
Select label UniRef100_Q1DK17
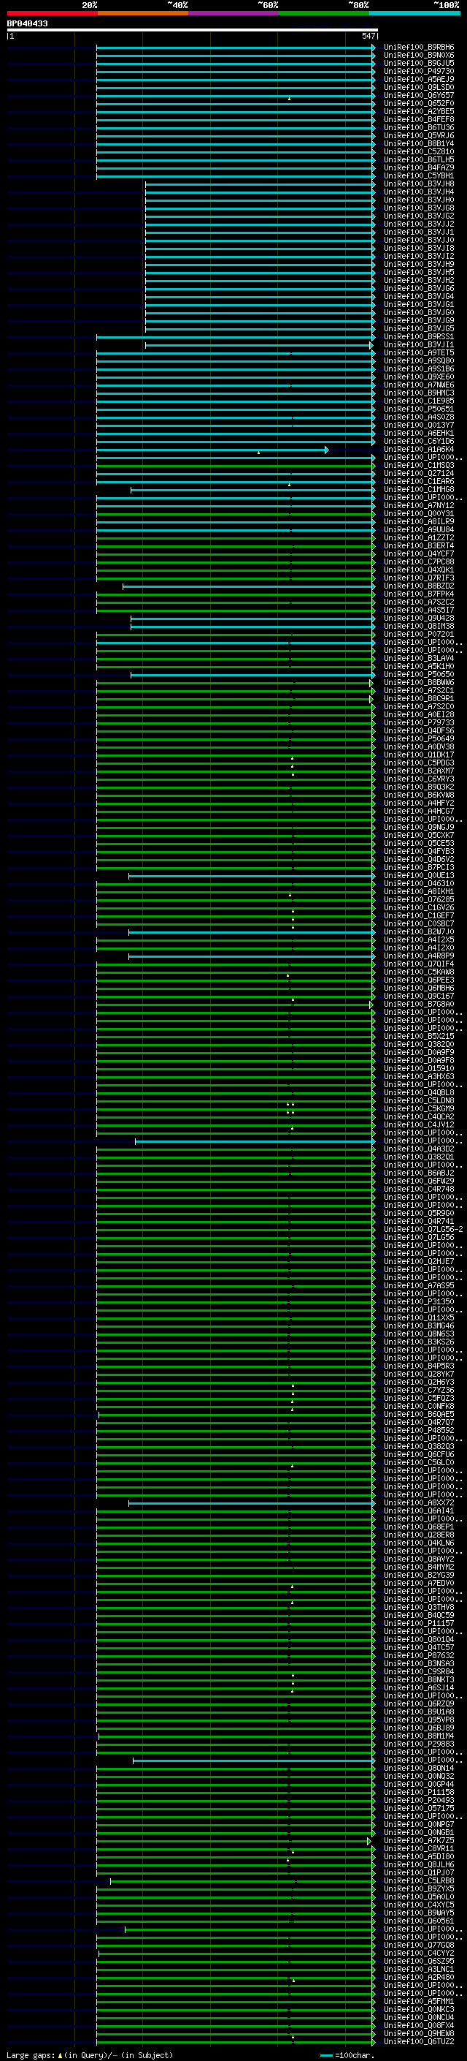(x=419, y=755)
